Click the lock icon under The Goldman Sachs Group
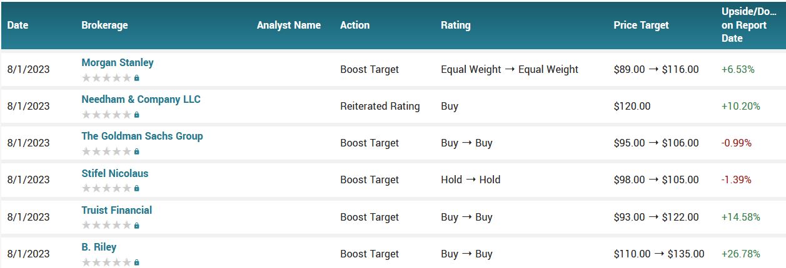 (137, 151)
